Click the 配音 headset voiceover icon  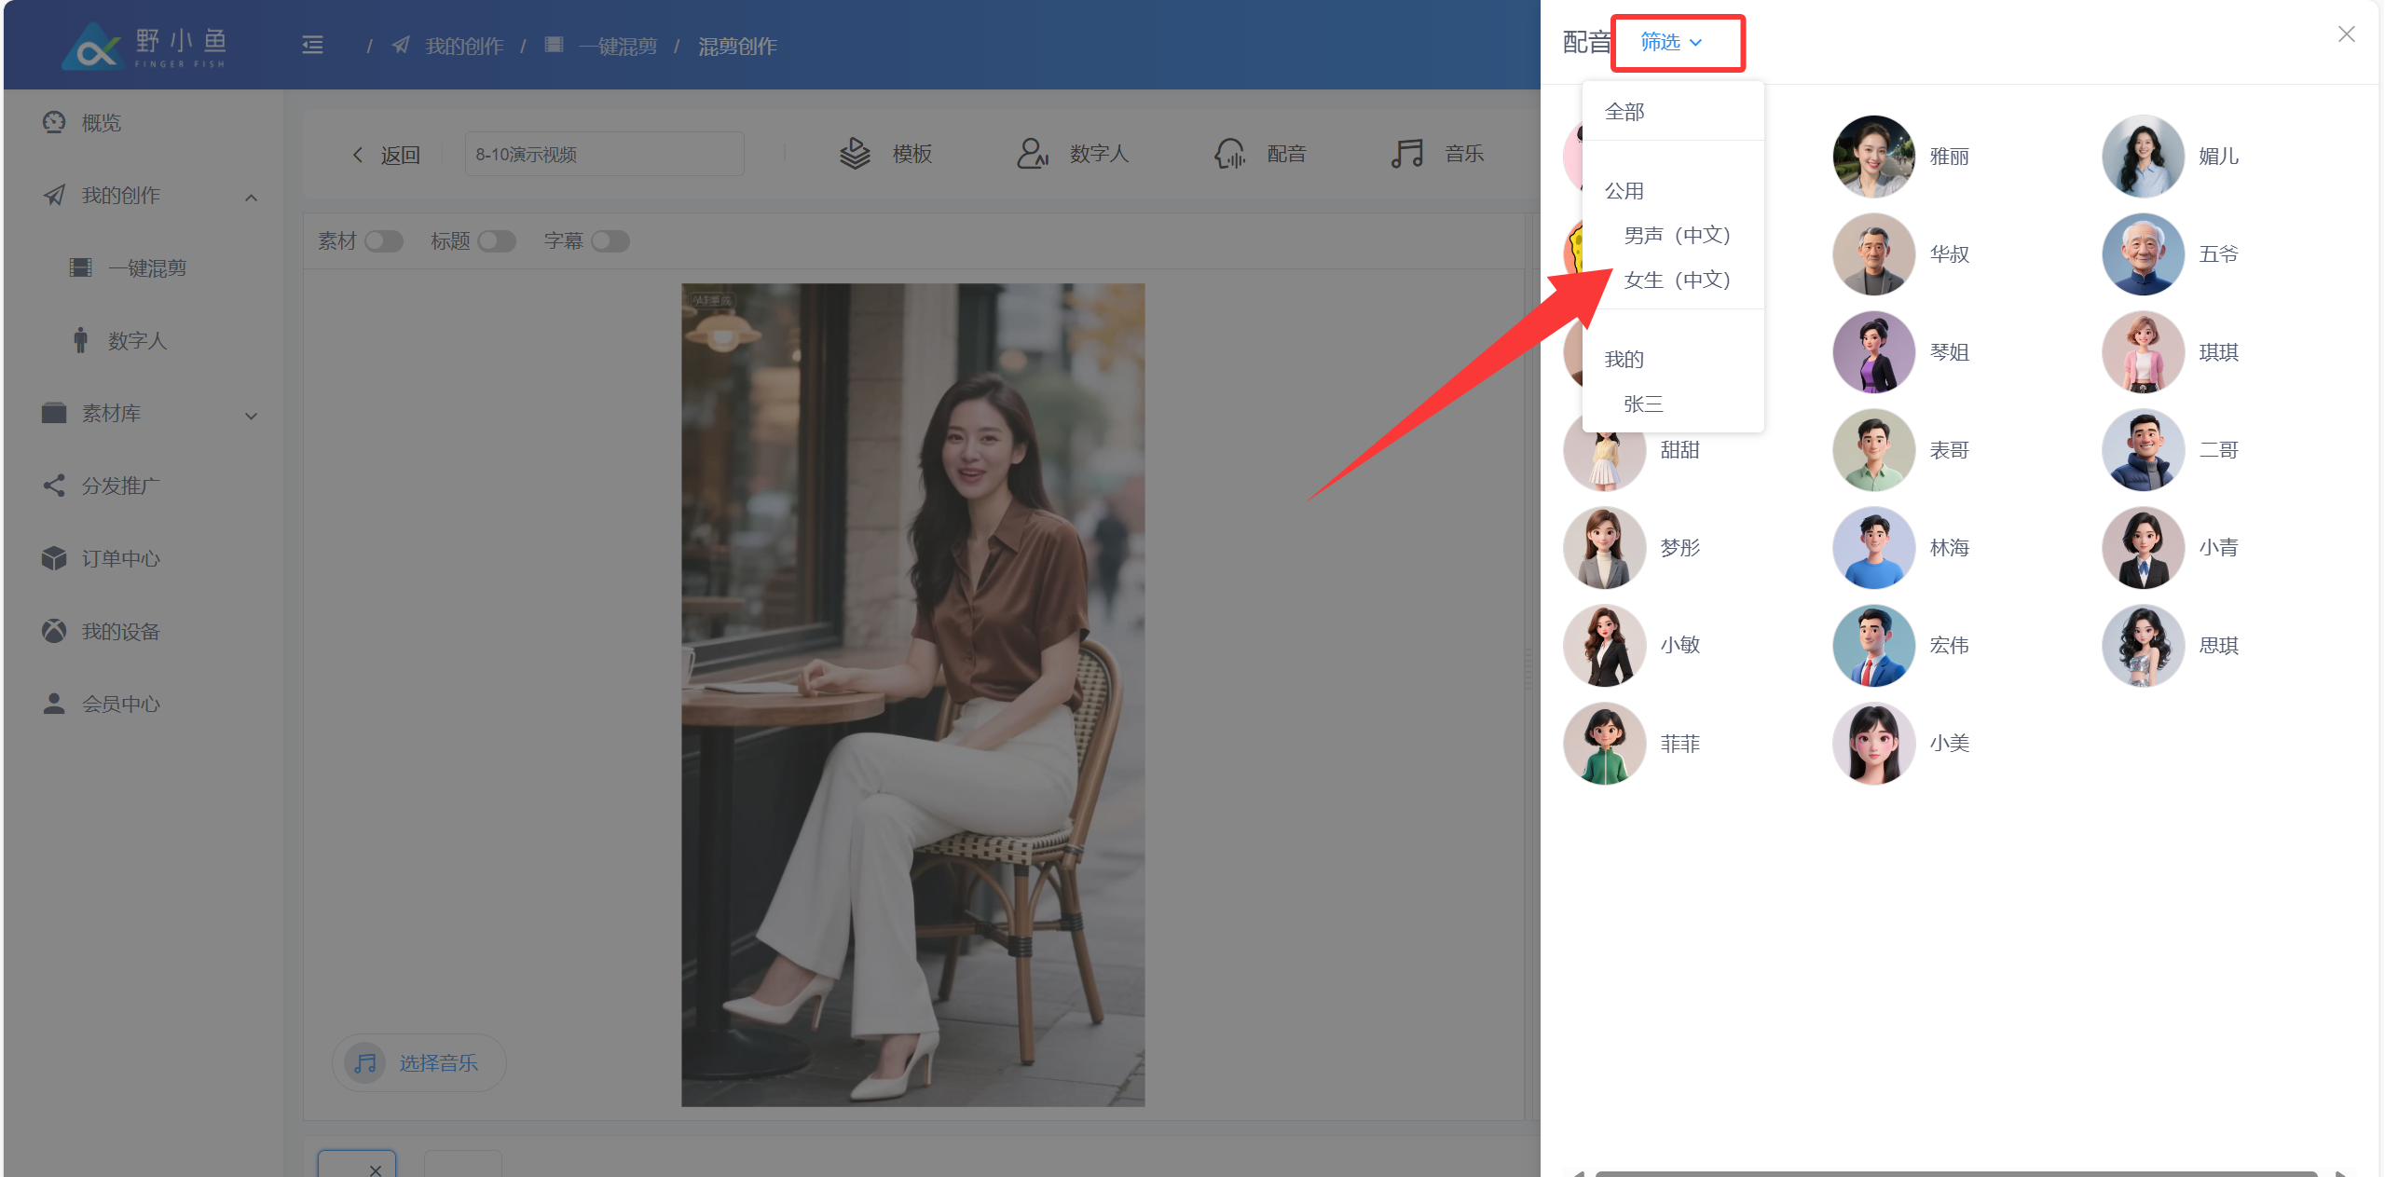click(1229, 154)
